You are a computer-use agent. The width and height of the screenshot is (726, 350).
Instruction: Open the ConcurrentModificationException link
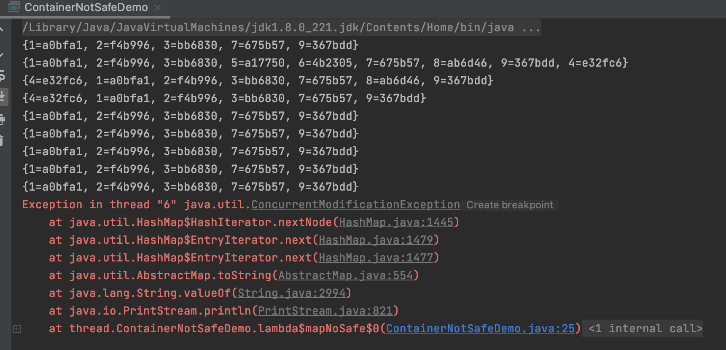point(355,205)
